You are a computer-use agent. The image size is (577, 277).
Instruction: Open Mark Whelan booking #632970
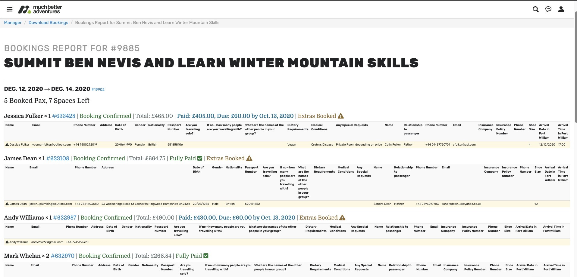click(x=63, y=256)
